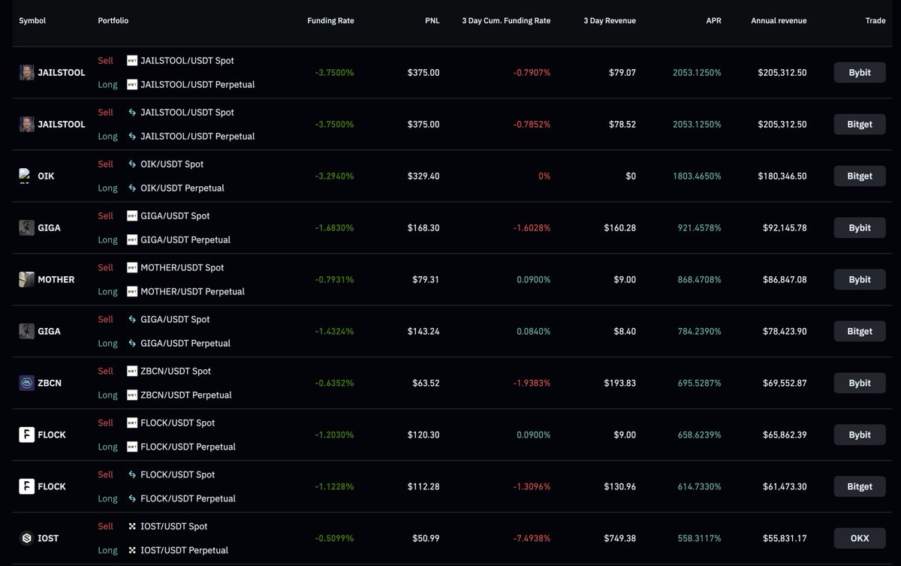Click the IOST cumulative funding rate -7.4938%

click(532, 539)
